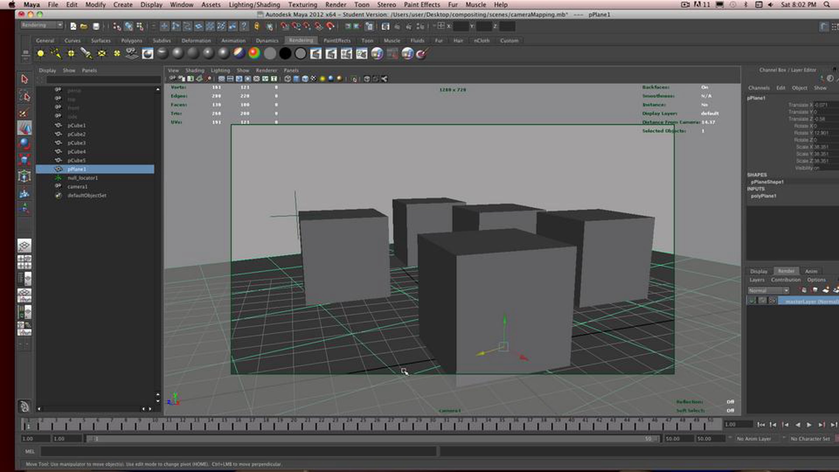Open the IPR render shelf icon
Image resolution: width=839 pixels, height=472 pixels.
[x=331, y=53]
